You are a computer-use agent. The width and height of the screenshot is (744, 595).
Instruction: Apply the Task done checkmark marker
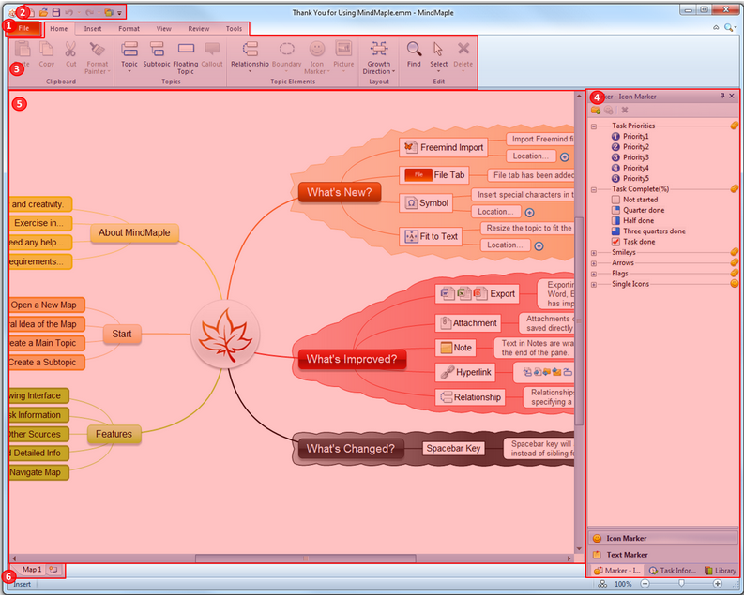[x=615, y=242]
